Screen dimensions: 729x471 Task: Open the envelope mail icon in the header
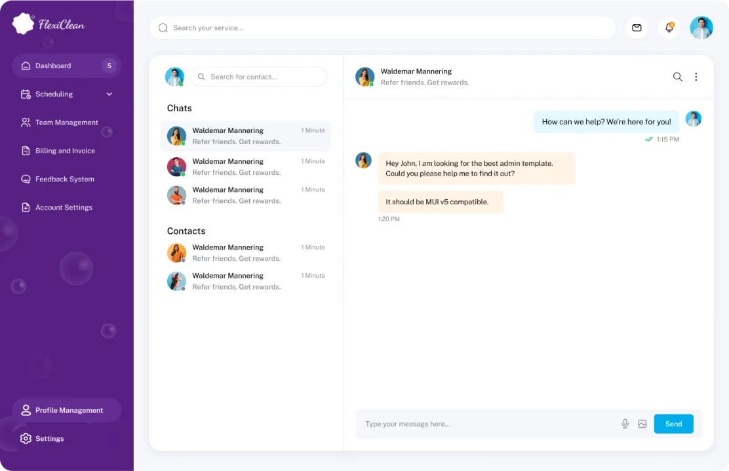[637, 28]
